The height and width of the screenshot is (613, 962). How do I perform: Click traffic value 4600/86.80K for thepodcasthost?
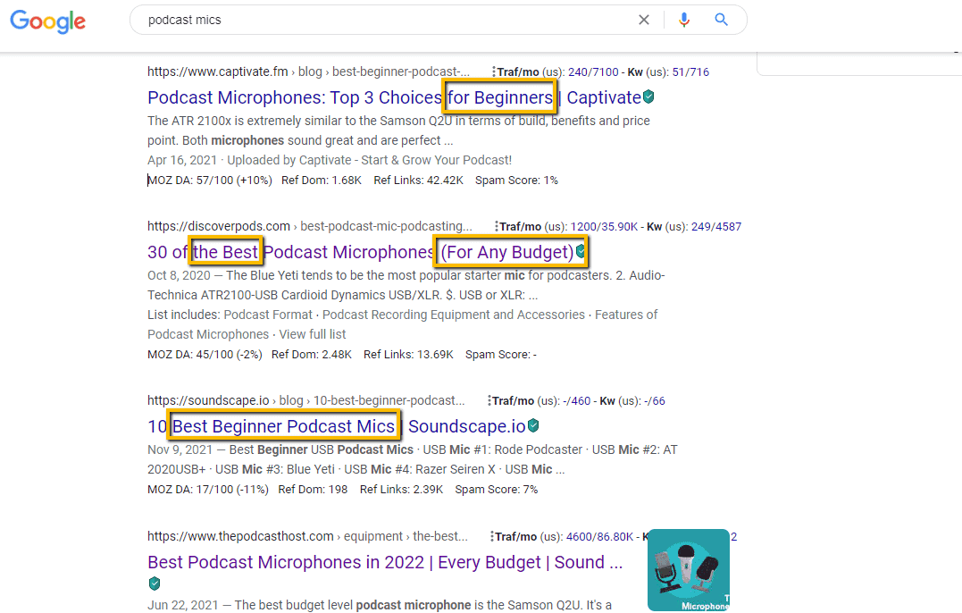pyautogui.click(x=599, y=536)
